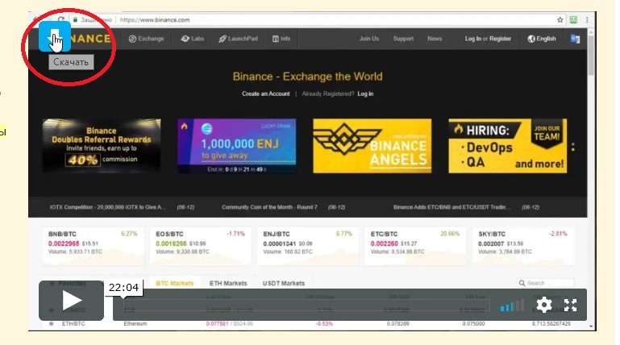Click Log In below the headline
This screenshot has height=345, width=620.
pyautogui.click(x=365, y=94)
